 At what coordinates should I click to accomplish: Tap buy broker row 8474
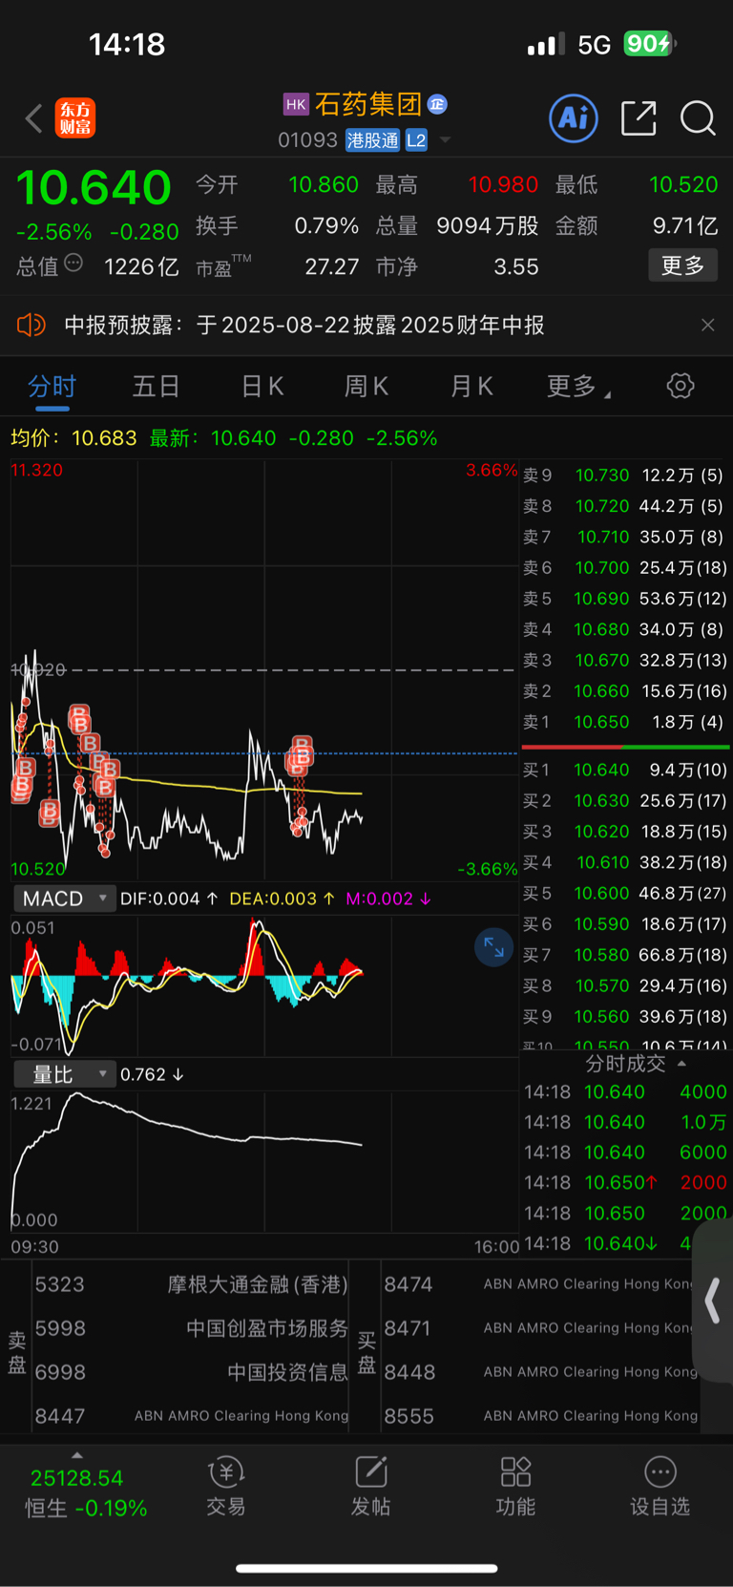pos(540,1284)
